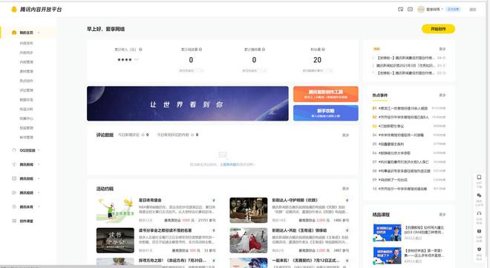Click the 创作课堂 sidebar icon
This screenshot has height=268, width=490.
pyautogui.click(x=14, y=221)
